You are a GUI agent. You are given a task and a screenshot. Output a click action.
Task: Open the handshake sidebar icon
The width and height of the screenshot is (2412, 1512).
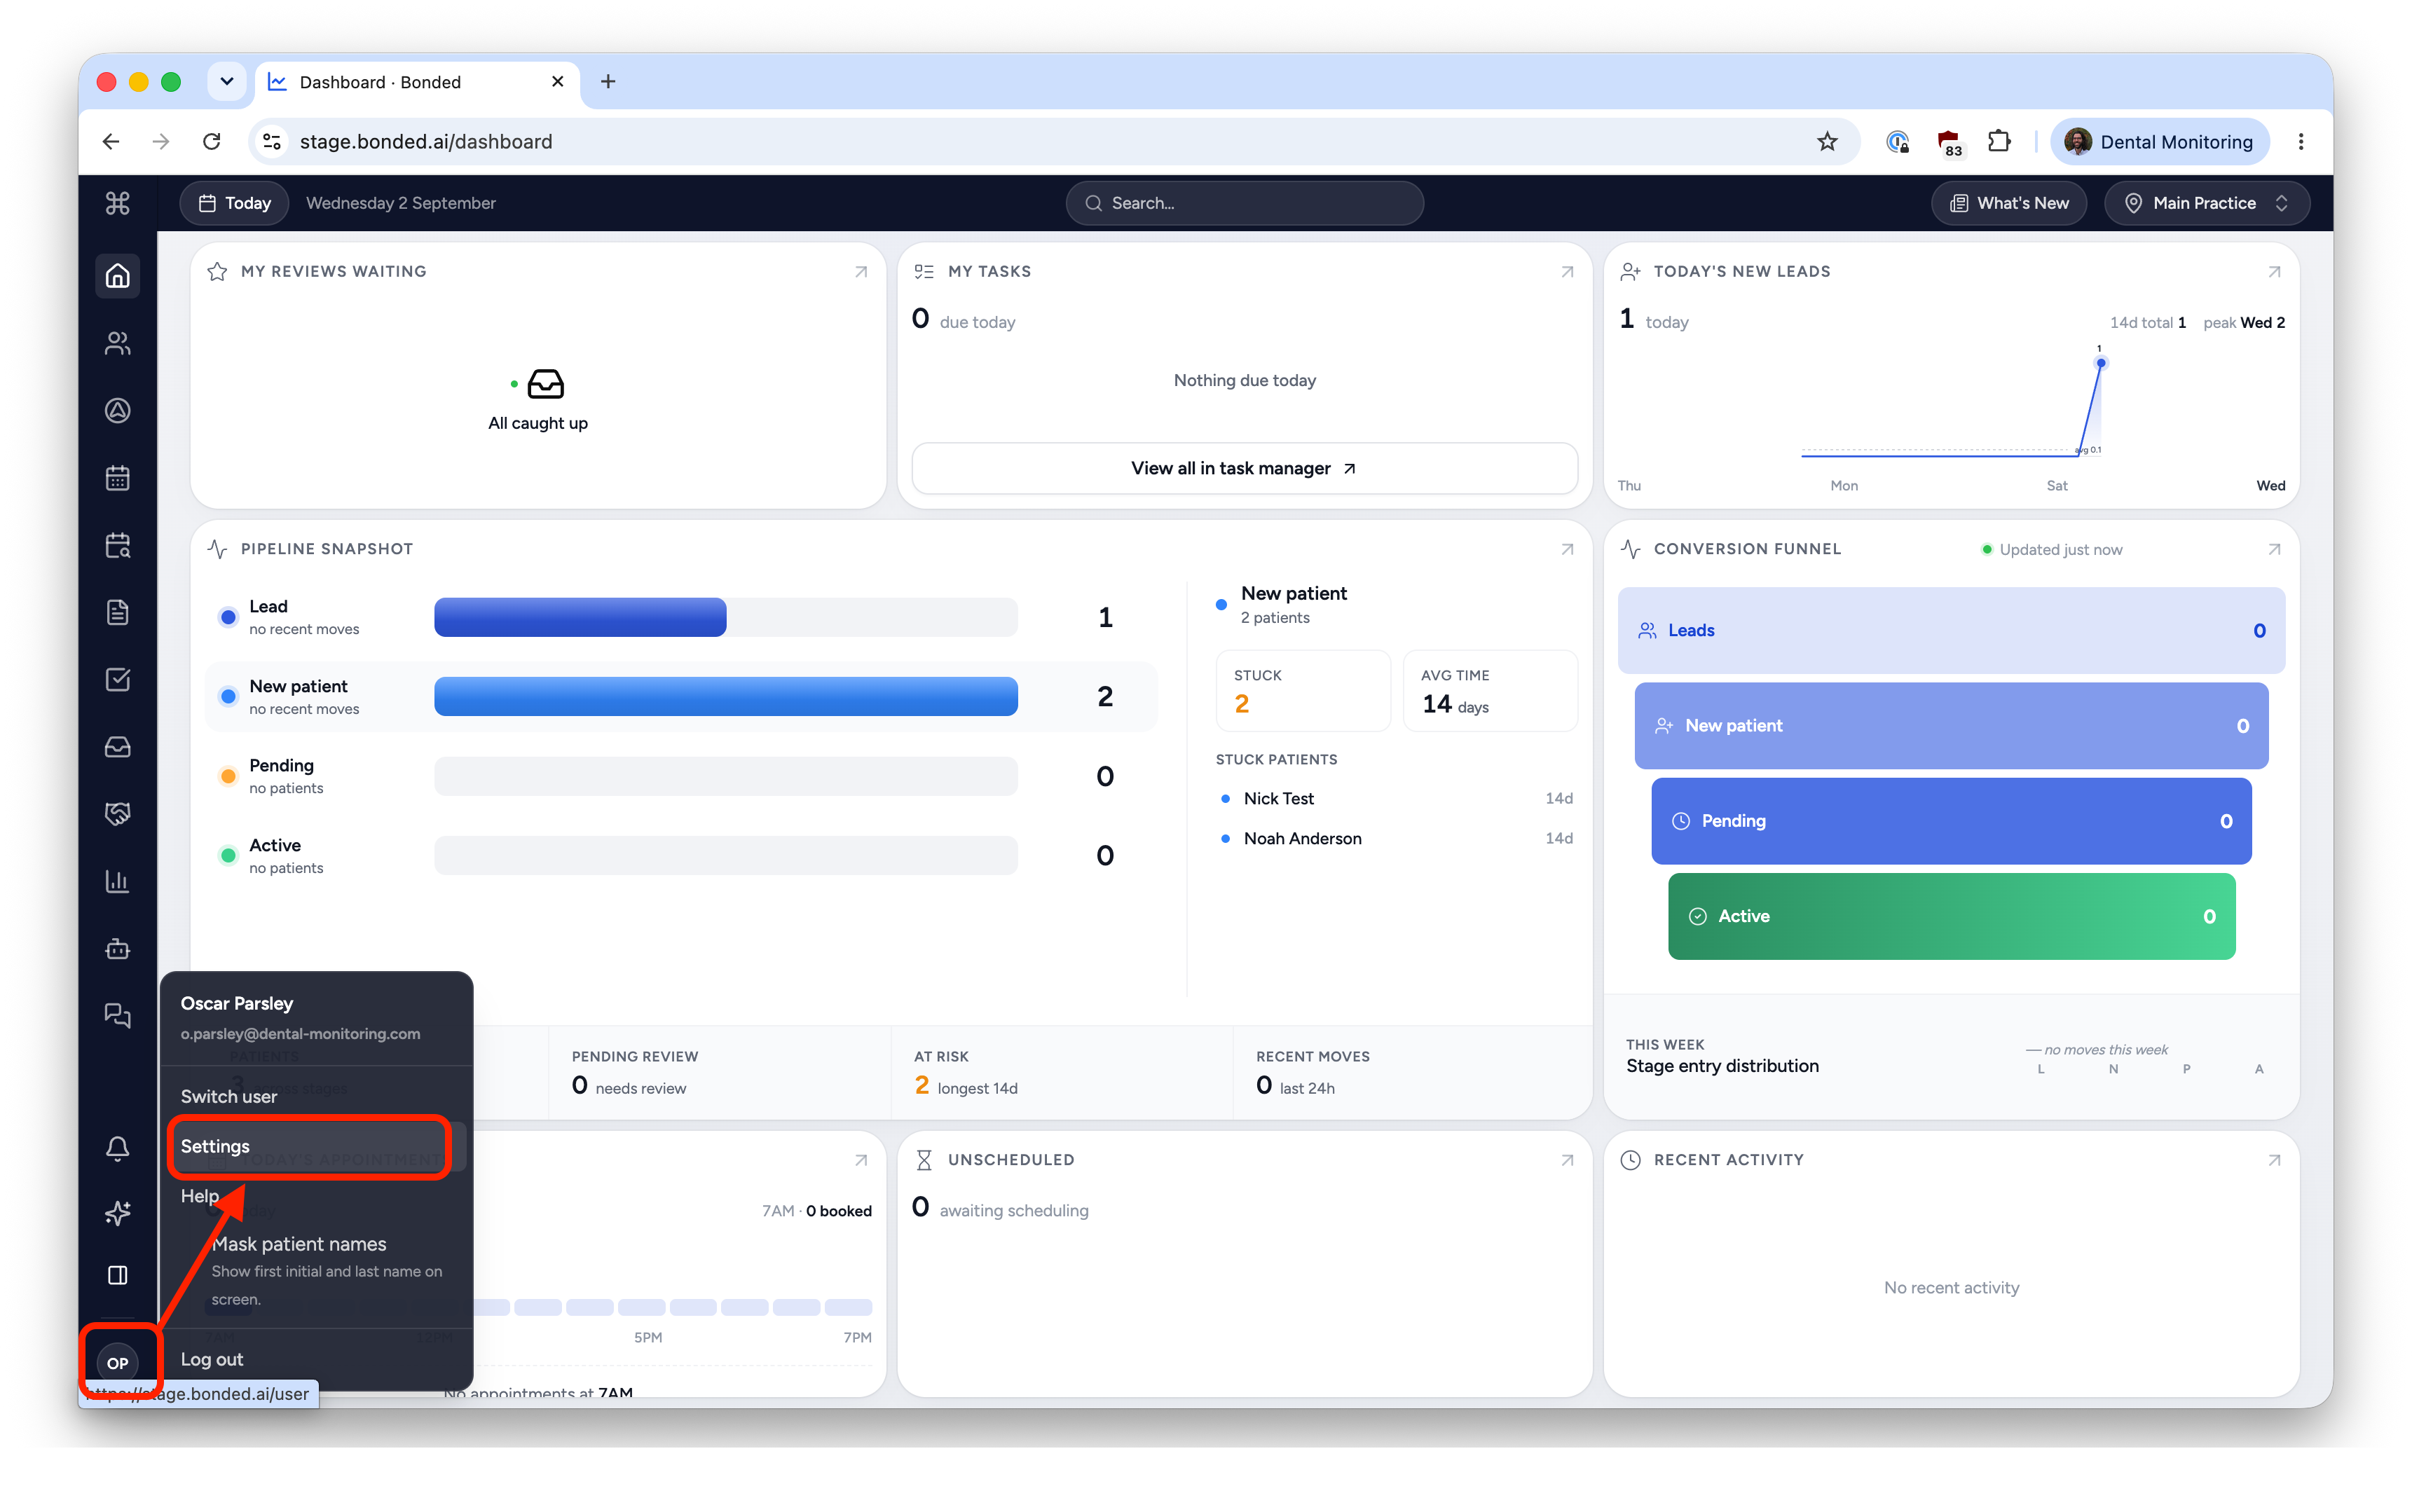[x=118, y=814]
